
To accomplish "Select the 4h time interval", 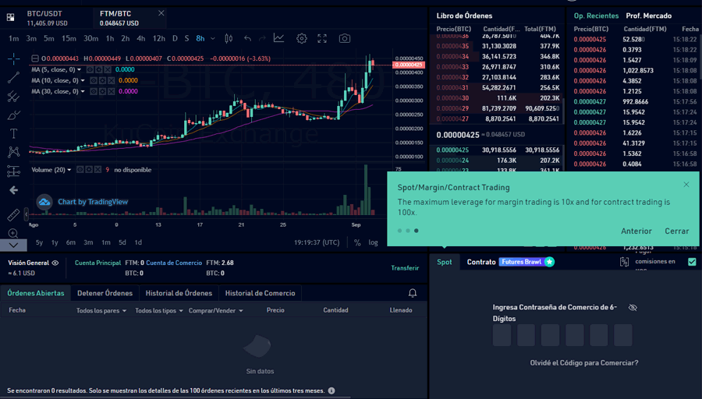I will (x=140, y=38).
